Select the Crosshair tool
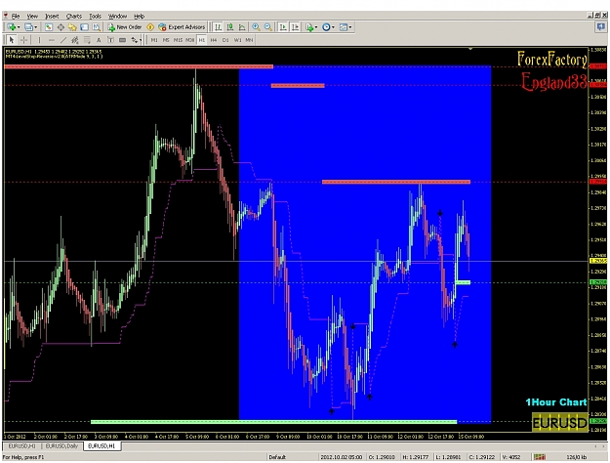The width and height of the screenshot is (610, 463). (23, 40)
